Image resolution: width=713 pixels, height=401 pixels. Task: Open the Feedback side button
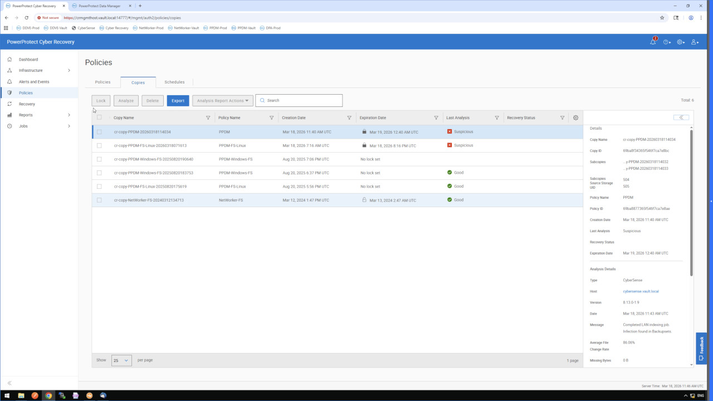(x=701, y=349)
